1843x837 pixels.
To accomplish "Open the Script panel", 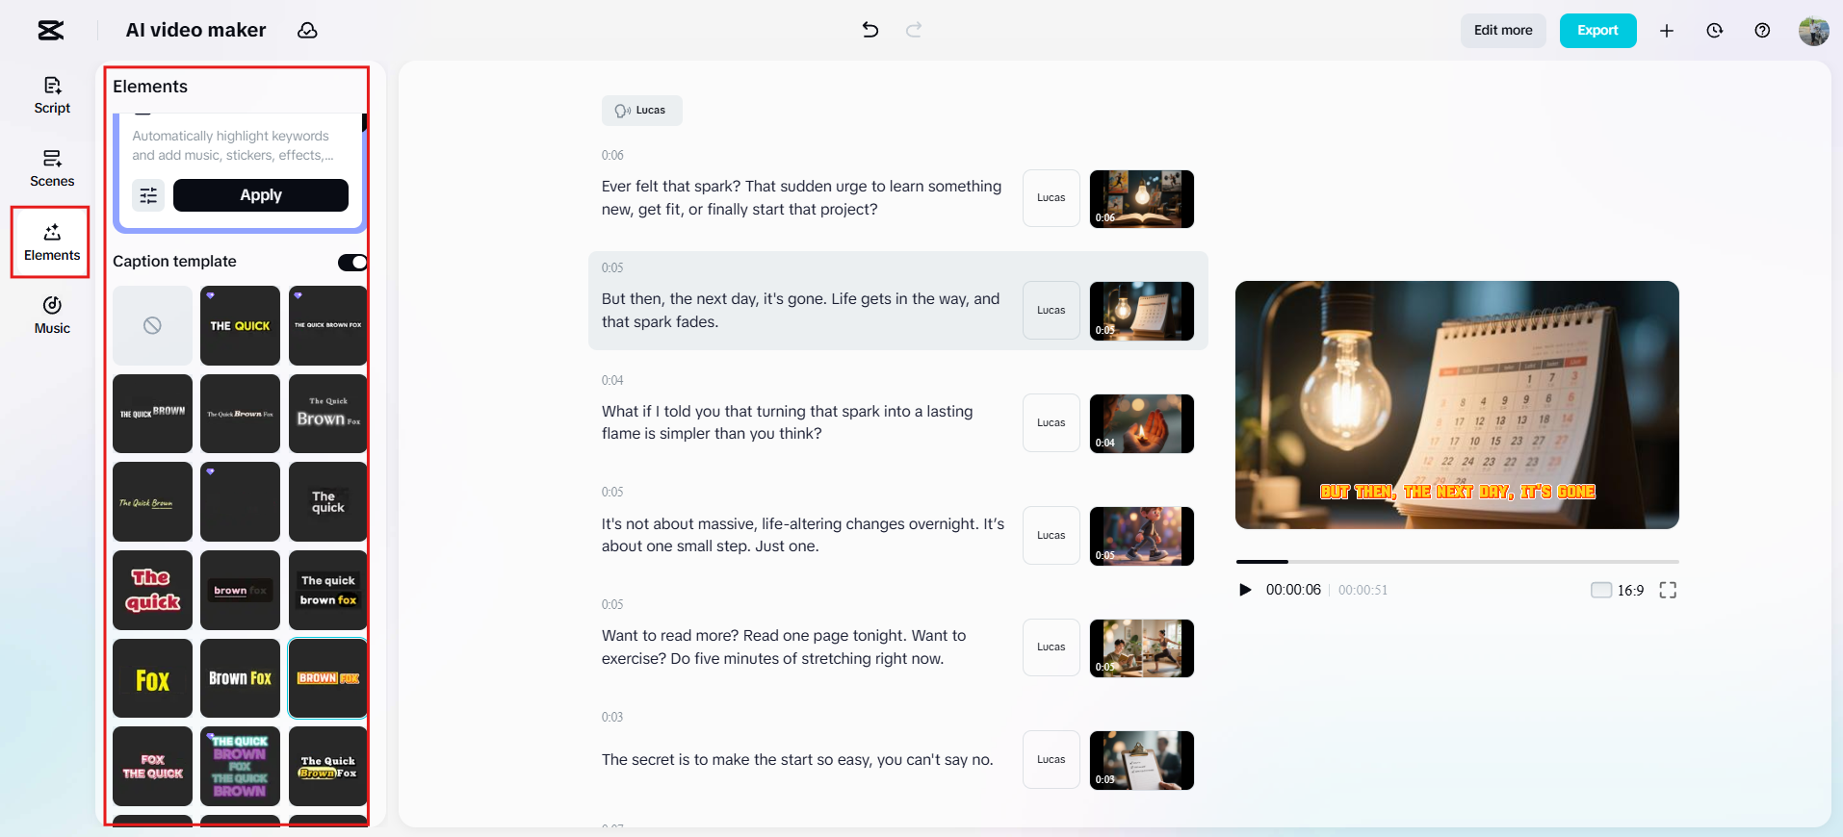I will [52, 95].
